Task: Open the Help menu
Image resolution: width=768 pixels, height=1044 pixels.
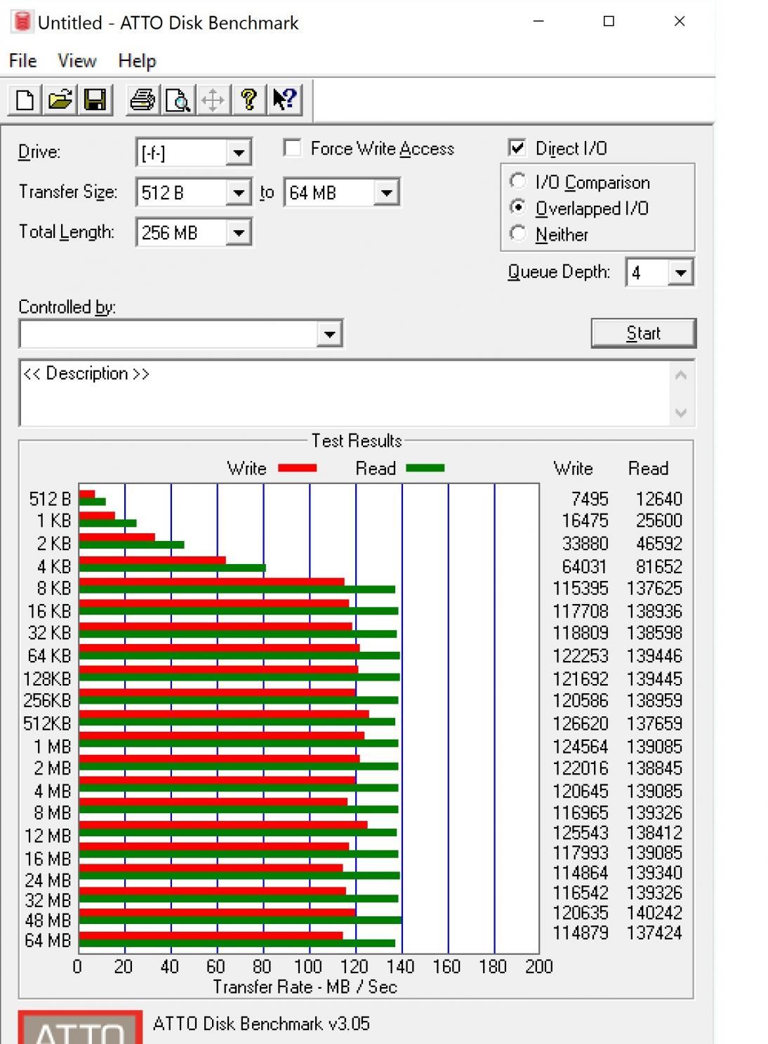Action: [x=137, y=61]
